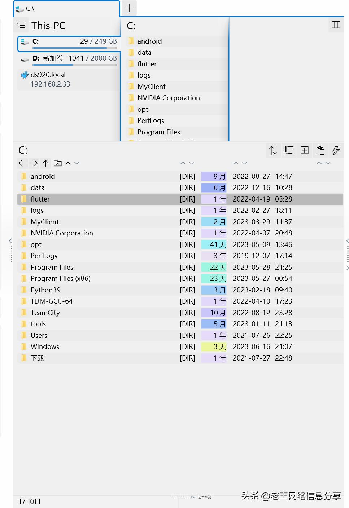Select the list view options icon
Screen dimensions: 349x508
(x=289, y=150)
